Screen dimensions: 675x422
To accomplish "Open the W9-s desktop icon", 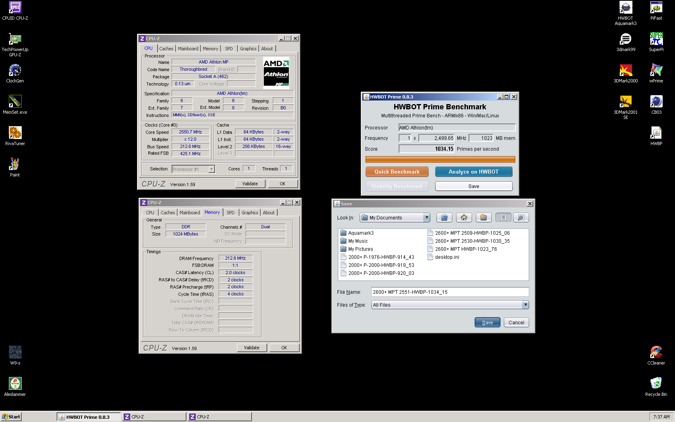I will [15, 356].
